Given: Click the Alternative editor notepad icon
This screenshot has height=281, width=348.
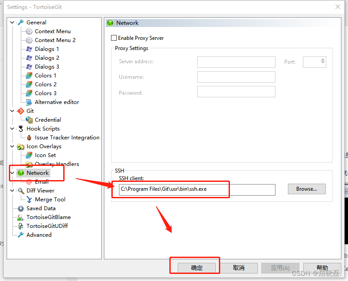Looking at the screenshot, I should (x=29, y=102).
